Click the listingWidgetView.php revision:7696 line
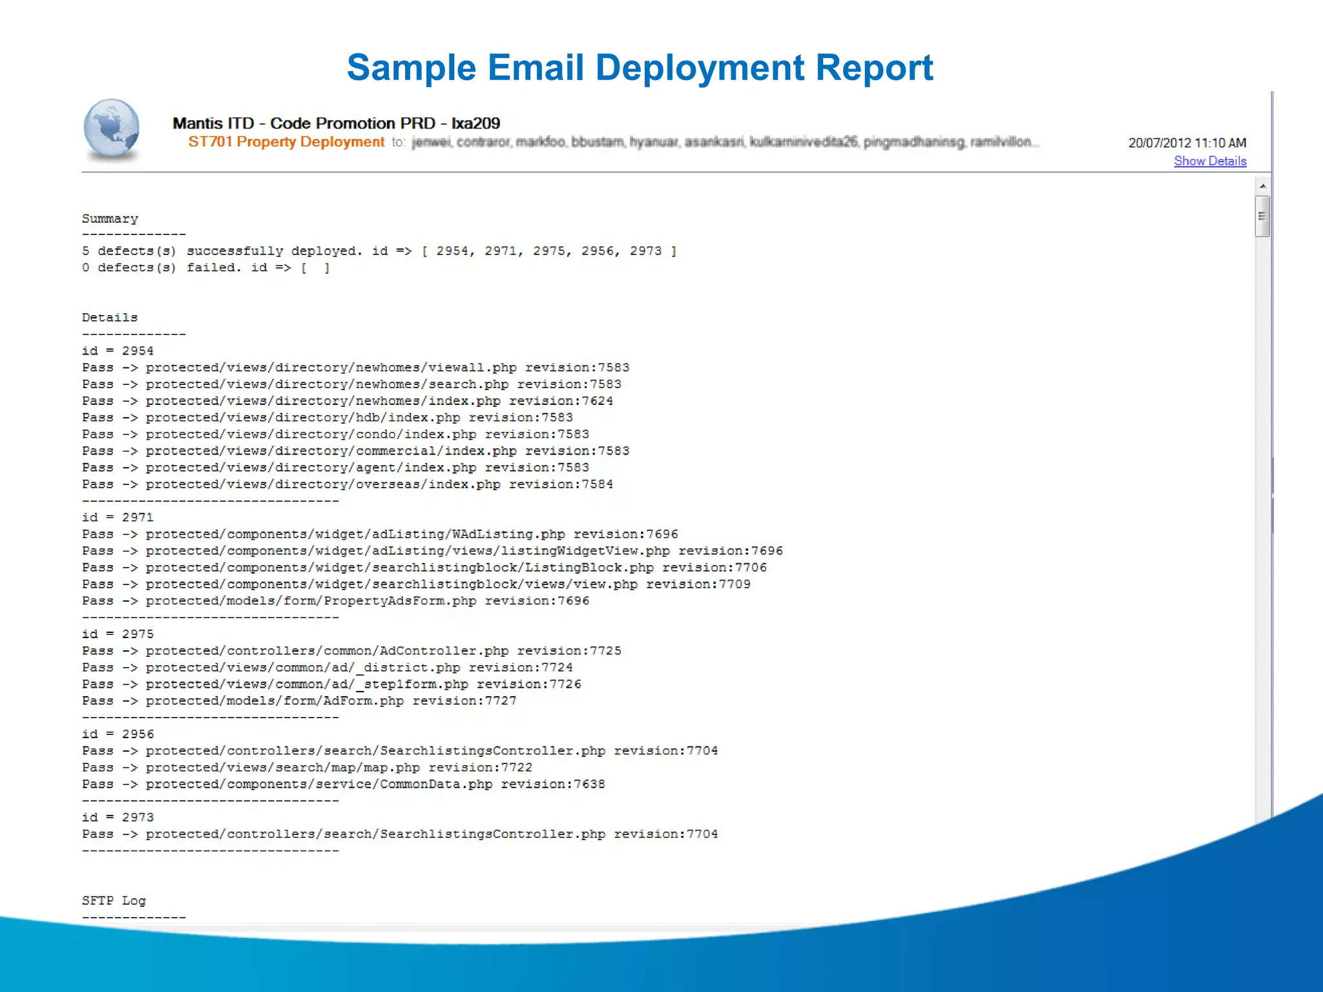1323x992 pixels. (432, 551)
